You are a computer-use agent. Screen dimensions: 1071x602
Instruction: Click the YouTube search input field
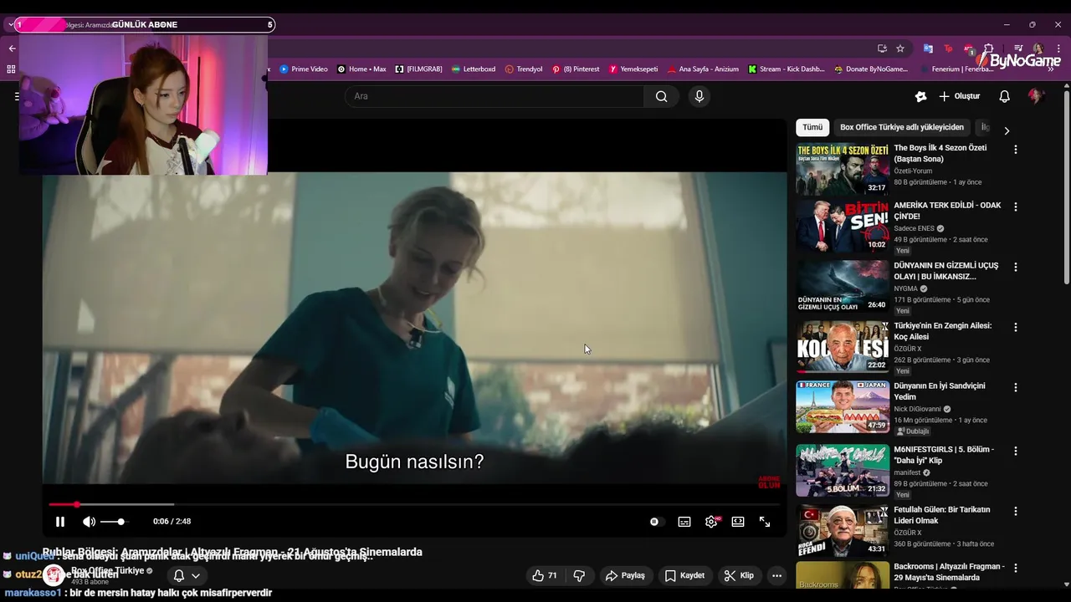coord(494,96)
